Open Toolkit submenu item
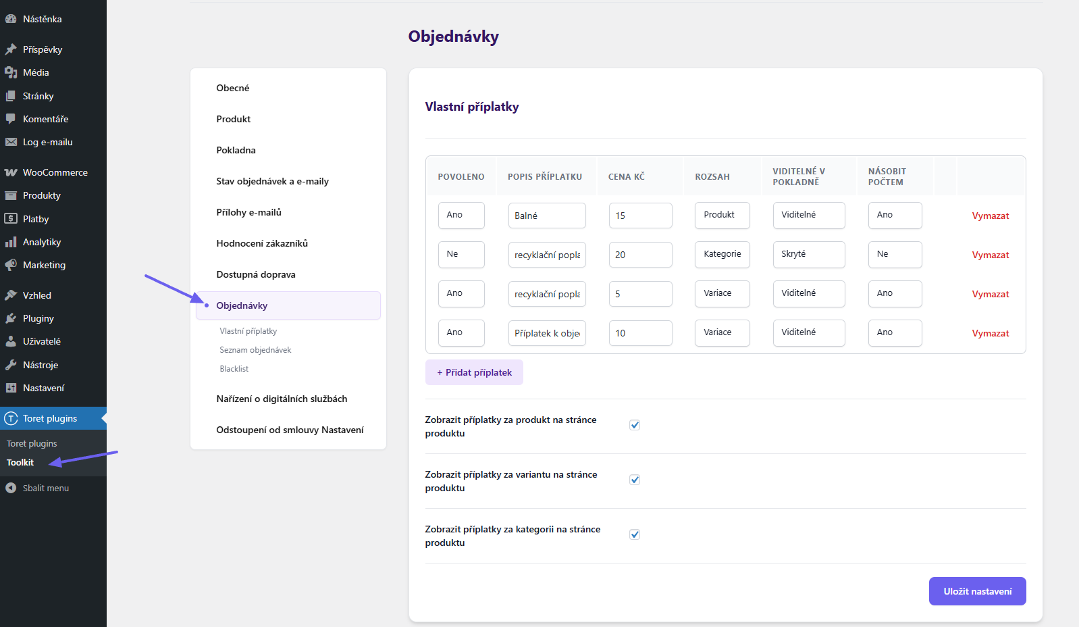1079x627 pixels. tap(20, 462)
